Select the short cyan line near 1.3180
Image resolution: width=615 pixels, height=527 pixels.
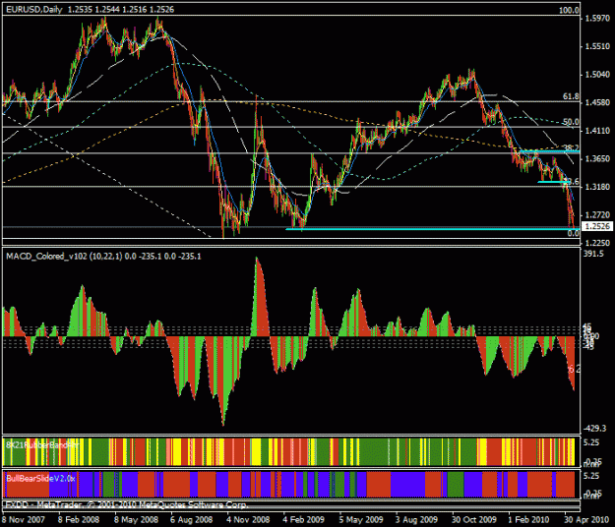[554, 182]
